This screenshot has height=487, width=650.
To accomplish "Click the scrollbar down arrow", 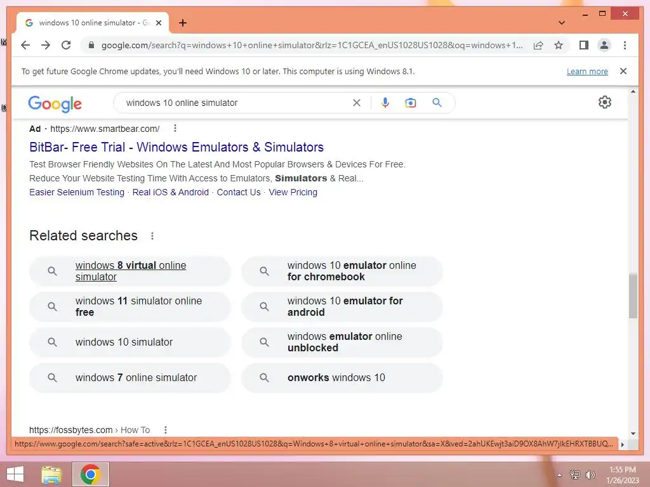I will [x=633, y=434].
